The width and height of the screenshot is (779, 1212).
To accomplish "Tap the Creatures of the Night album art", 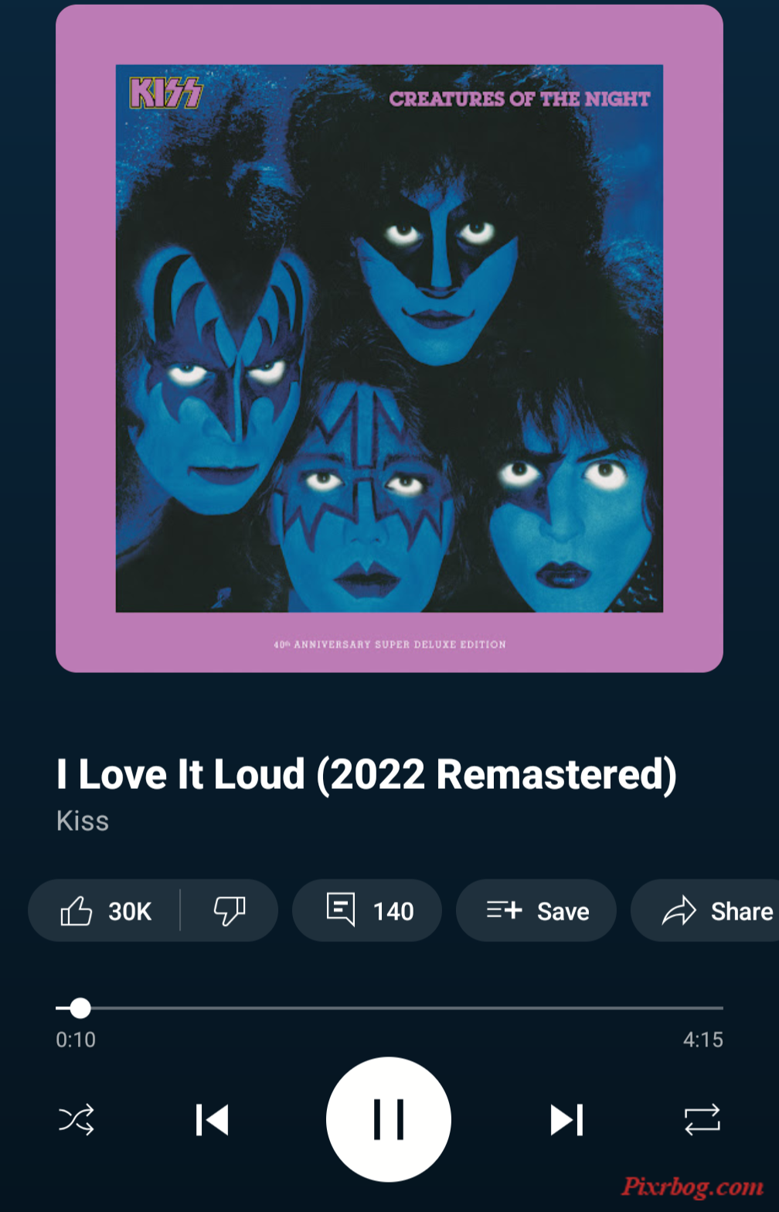I will pyautogui.click(x=389, y=338).
